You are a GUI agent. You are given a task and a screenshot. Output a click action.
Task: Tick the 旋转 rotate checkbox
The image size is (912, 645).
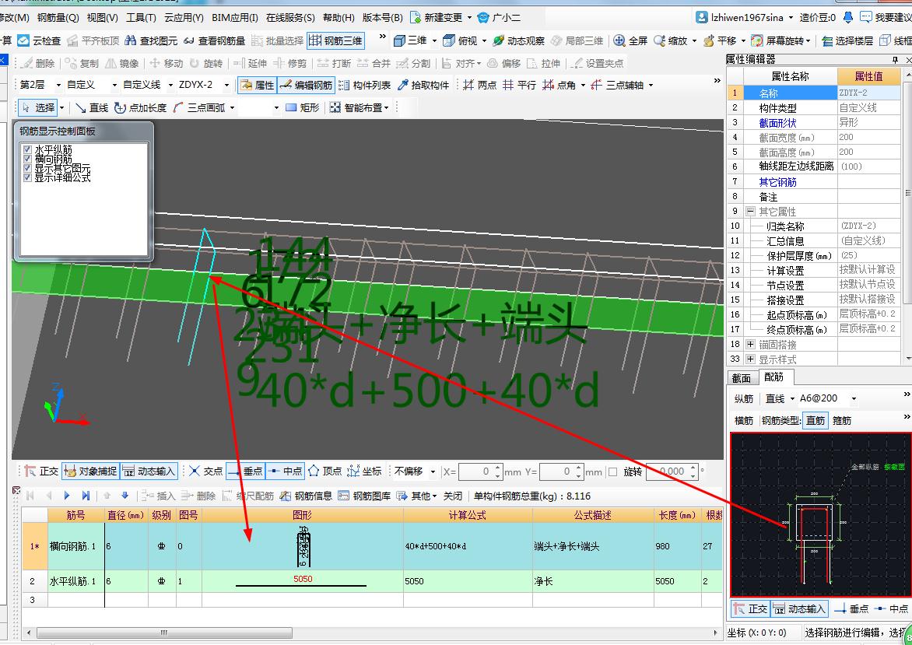612,471
